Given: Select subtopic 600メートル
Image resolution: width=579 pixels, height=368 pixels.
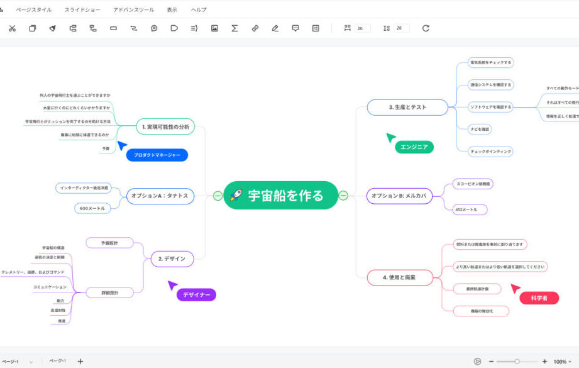Looking at the screenshot, I should click(92, 208).
